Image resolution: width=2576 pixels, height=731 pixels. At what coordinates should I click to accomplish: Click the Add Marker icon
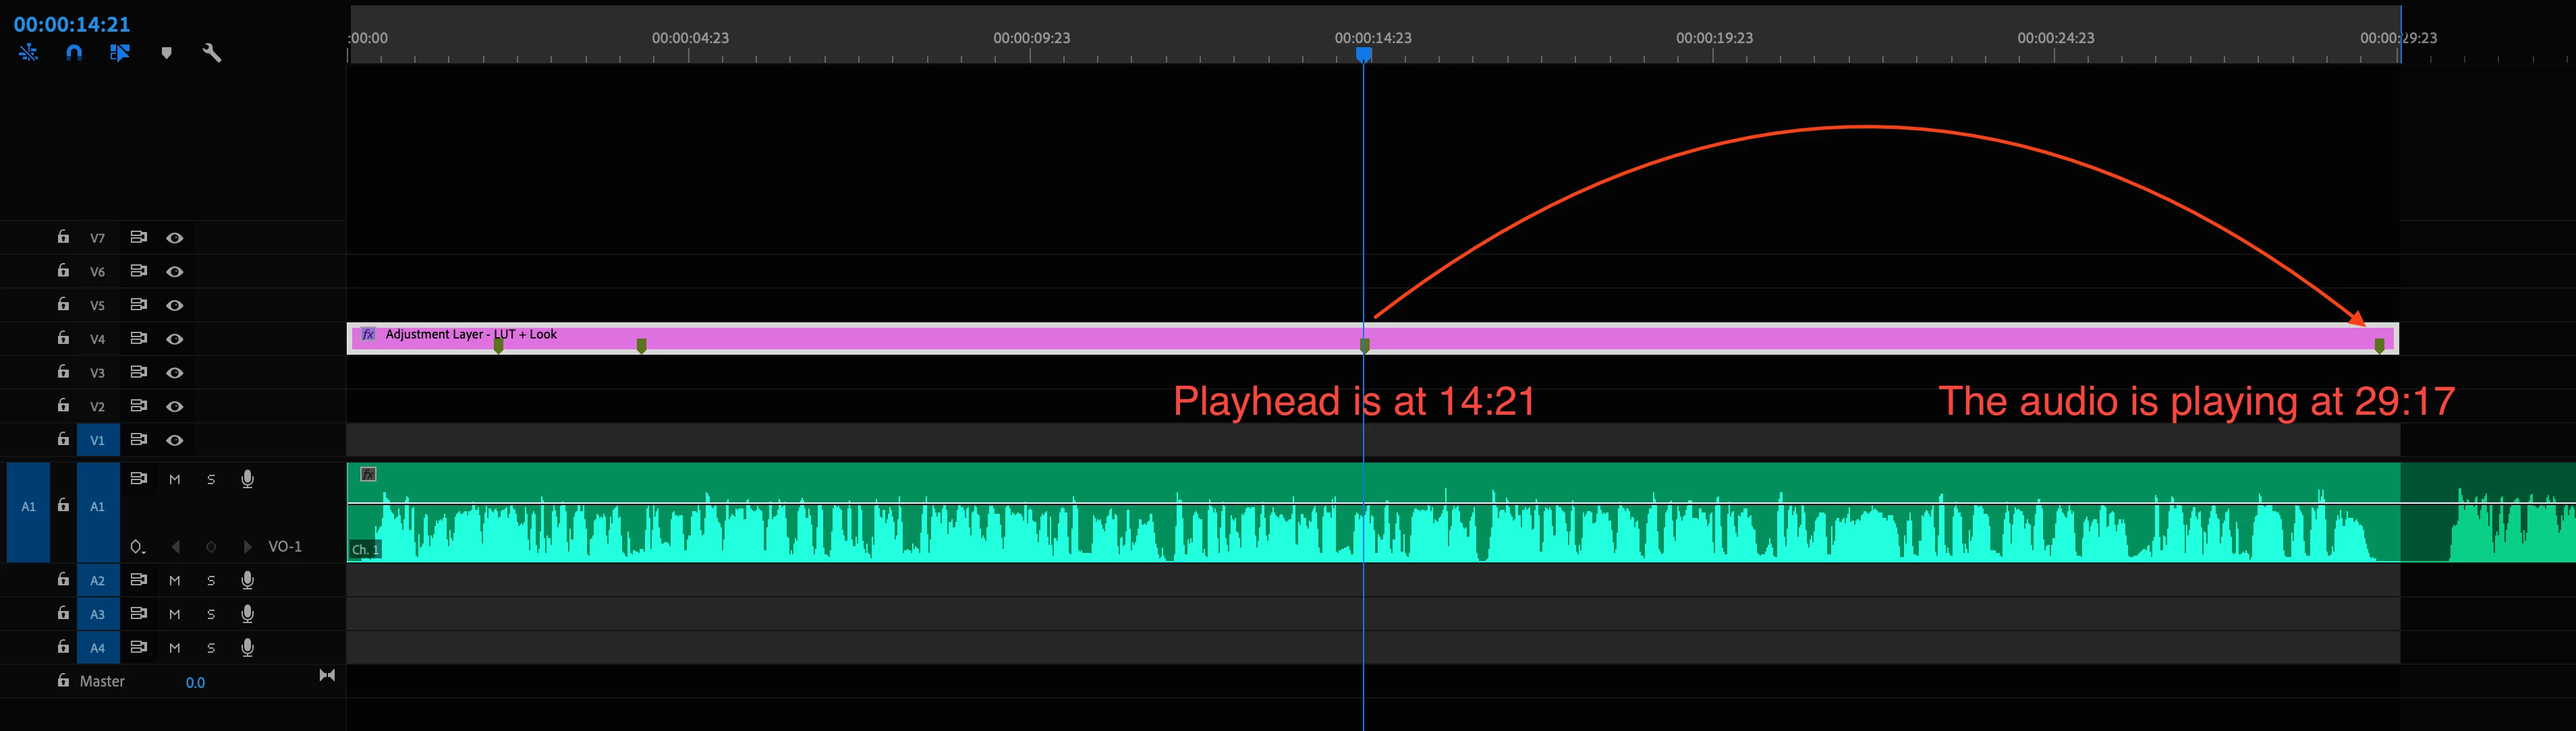click(x=166, y=53)
